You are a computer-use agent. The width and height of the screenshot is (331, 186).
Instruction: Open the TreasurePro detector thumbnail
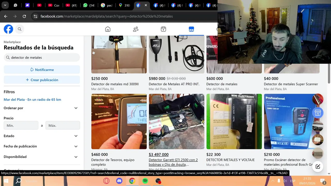pos(119,121)
